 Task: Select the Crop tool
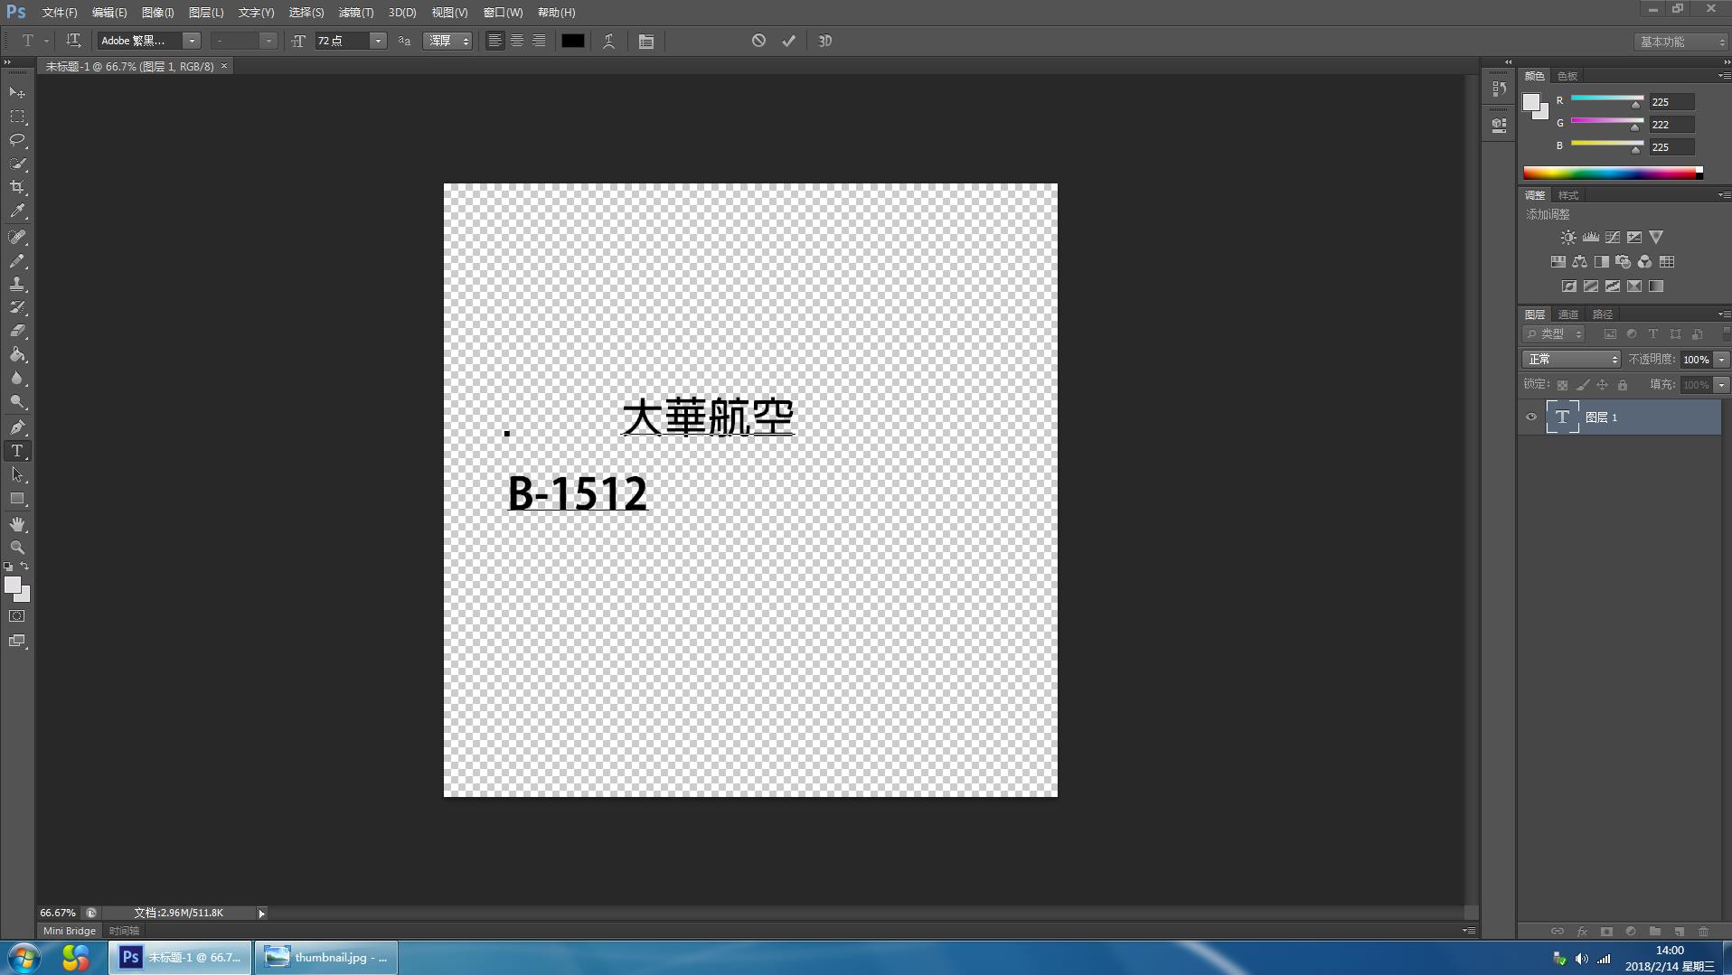(15, 187)
